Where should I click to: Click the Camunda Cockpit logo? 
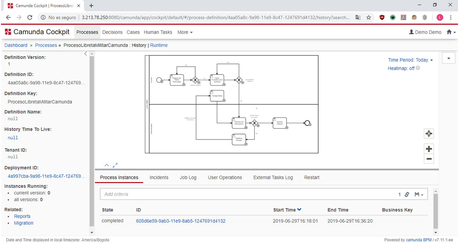(37, 32)
